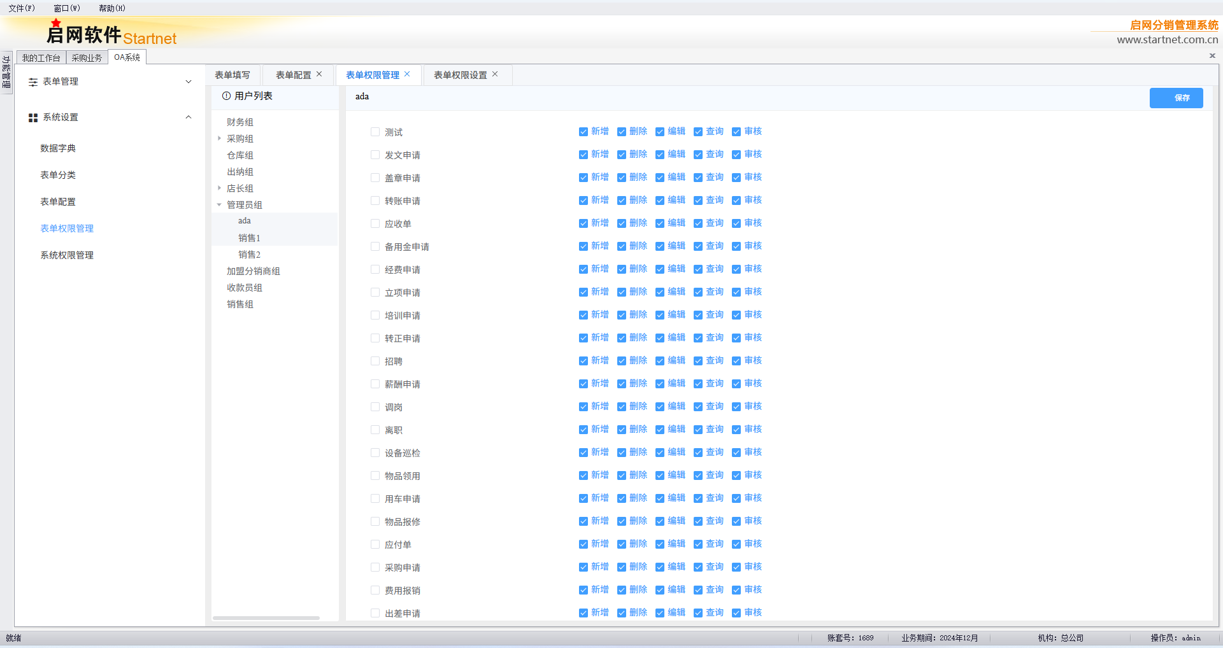Image resolution: width=1223 pixels, height=648 pixels.
Task: Toggle the 测试 form checkbox
Action: pyautogui.click(x=375, y=132)
